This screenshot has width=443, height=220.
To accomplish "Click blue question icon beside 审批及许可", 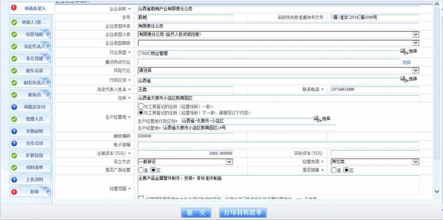I will (x=14, y=107).
